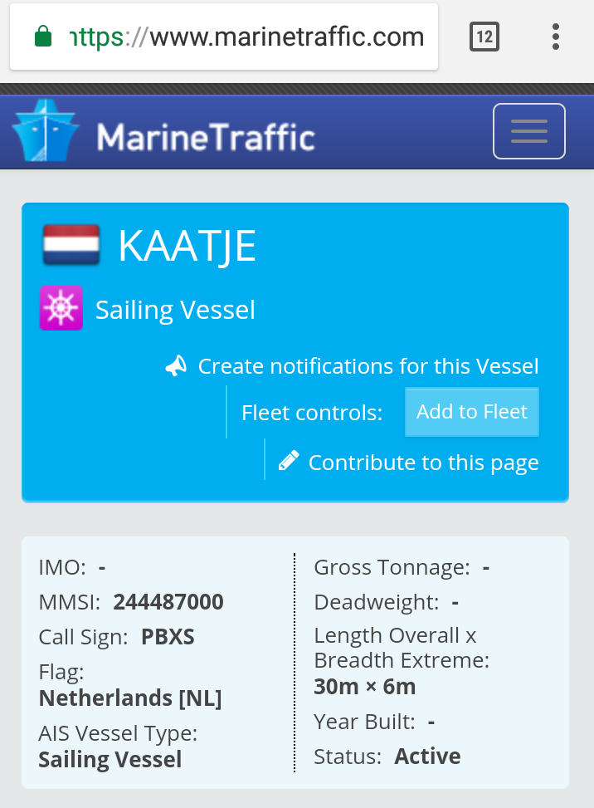Viewport: 594px width, 808px height.
Task: Click the MarineTraffic brand name text
Action: (206, 138)
